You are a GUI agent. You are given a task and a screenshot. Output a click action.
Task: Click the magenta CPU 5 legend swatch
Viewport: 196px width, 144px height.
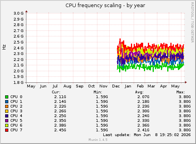(x=7, y=121)
